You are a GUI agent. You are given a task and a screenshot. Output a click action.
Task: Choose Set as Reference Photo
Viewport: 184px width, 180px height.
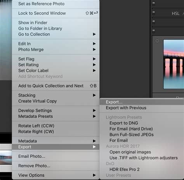pyautogui.click(x=56, y=4)
